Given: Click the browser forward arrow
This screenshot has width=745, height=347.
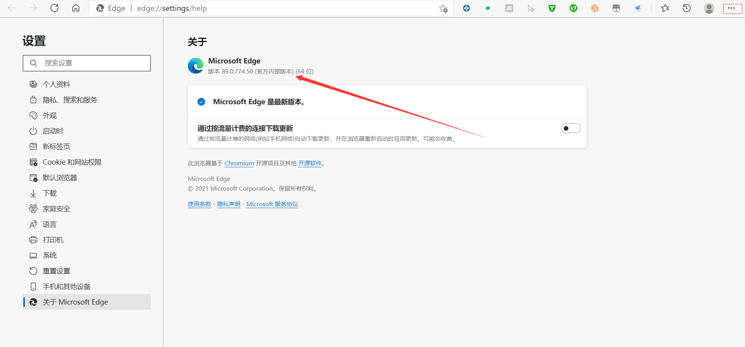Looking at the screenshot, I should click(33, 8).
